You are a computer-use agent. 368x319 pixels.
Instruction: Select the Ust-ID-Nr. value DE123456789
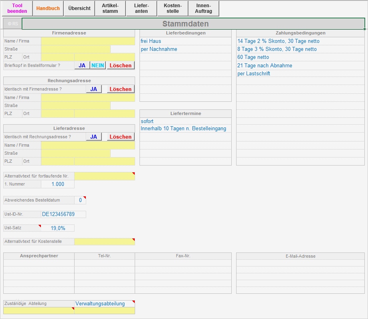[x=64, y=214]
